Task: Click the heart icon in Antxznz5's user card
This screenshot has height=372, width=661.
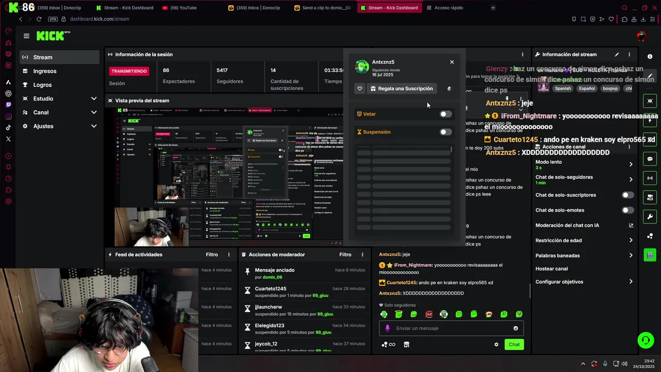Action: 360,88
